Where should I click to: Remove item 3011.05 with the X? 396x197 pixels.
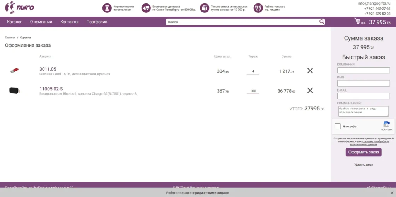[310, 71]
